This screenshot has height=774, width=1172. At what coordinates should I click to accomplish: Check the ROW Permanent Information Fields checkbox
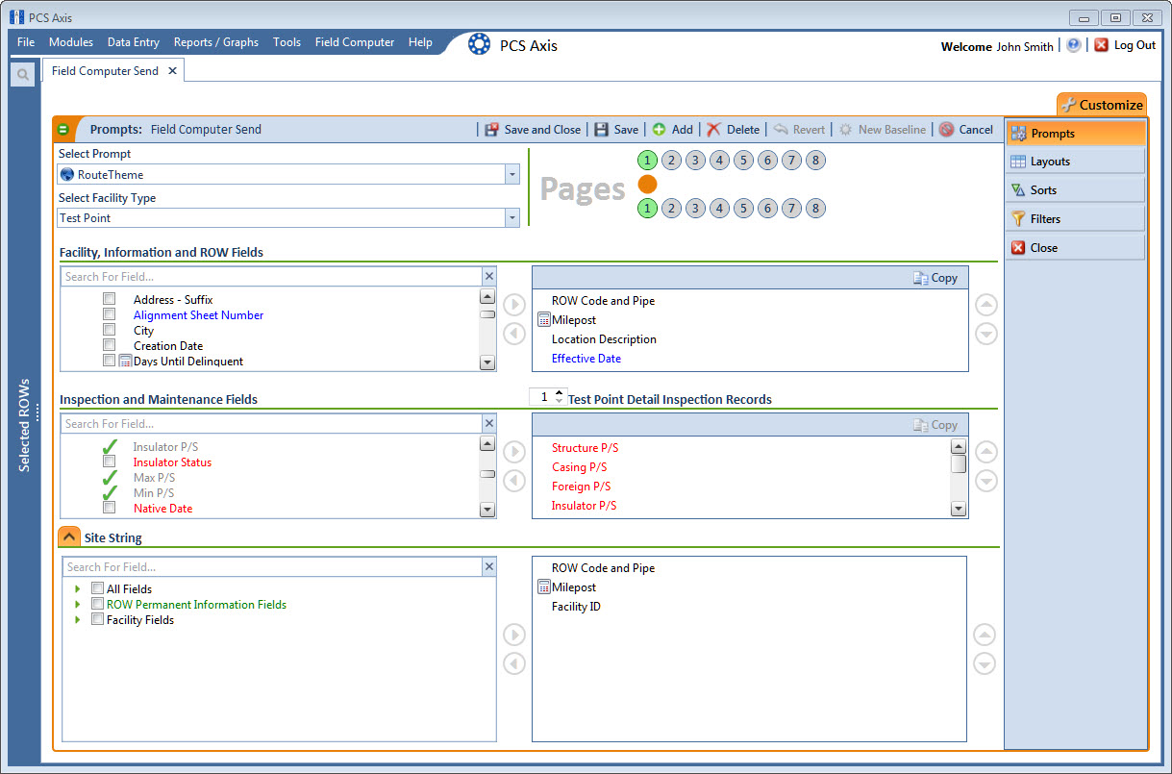[97, 604]
